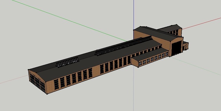Click the solid red axis line
Viewport: 221px width, 111px height.
pos(202,23)
